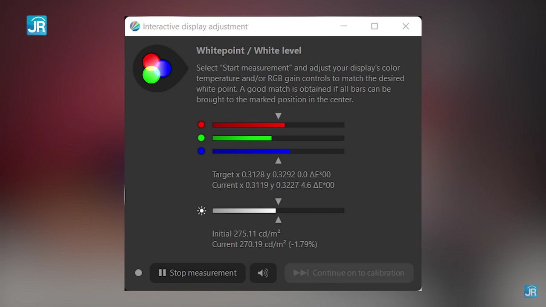The image size is (546, 307).
Task: Click the top target marker above RGB bars
Action: pos(278,116)
